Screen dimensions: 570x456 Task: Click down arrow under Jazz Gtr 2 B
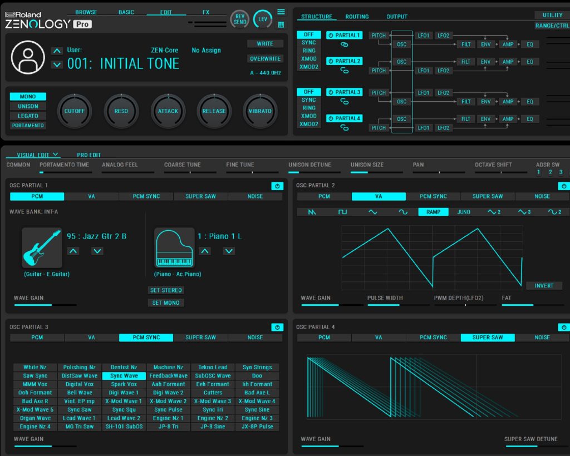(97, 251)
